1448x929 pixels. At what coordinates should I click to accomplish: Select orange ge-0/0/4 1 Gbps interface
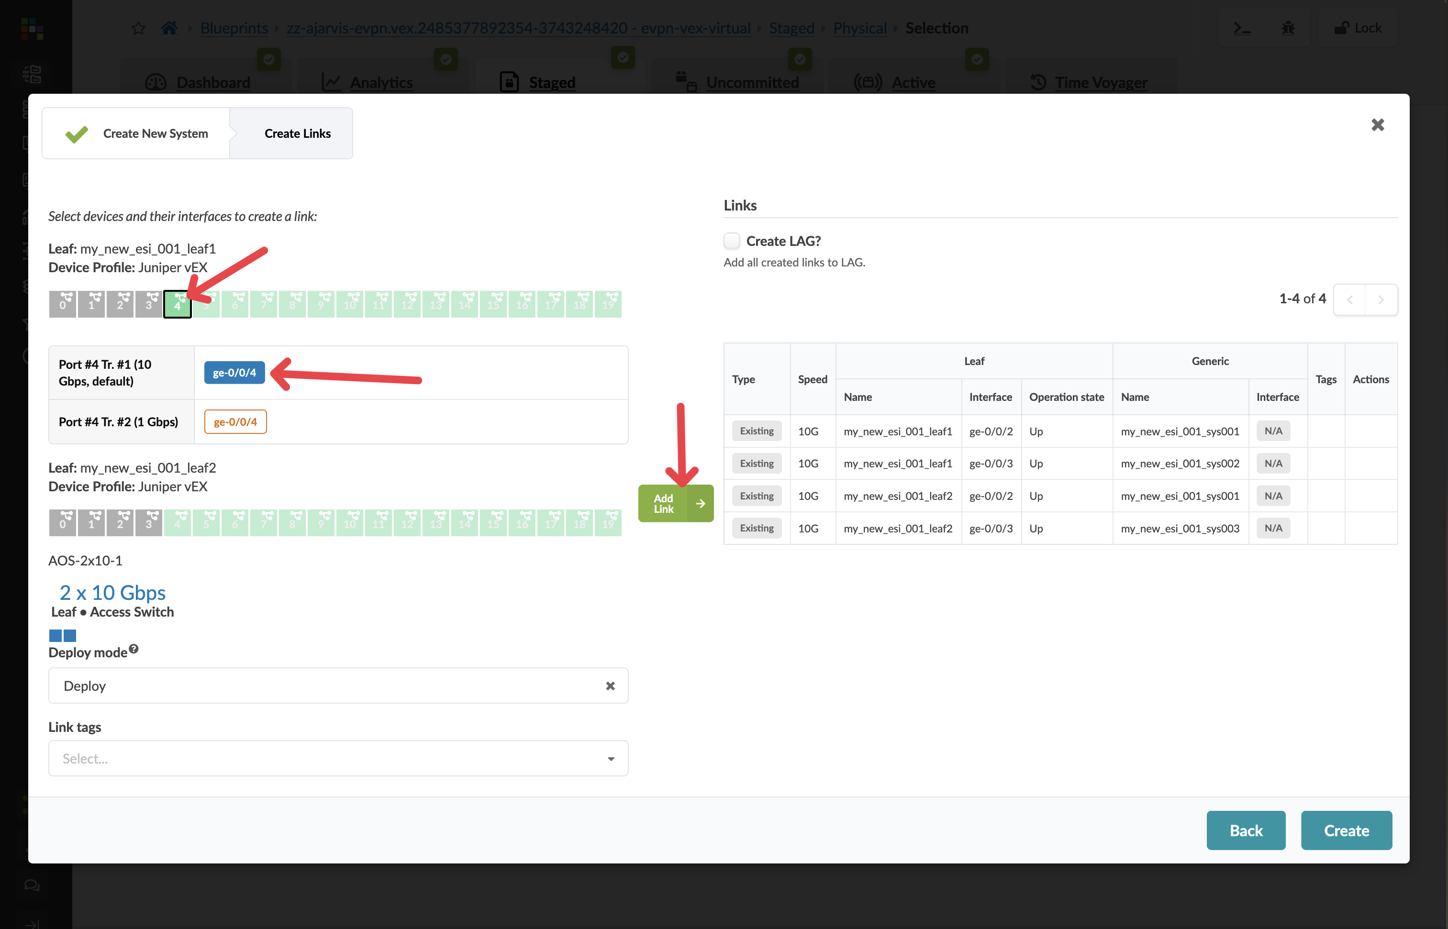click(235, 421)
